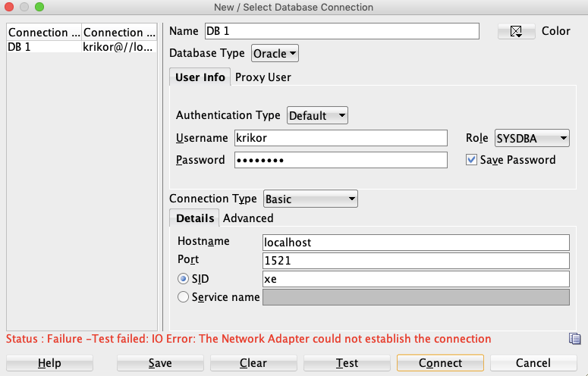Click the disabled Service name field
Viewport: 588px width, 376px height.
[x=416, y=297]
